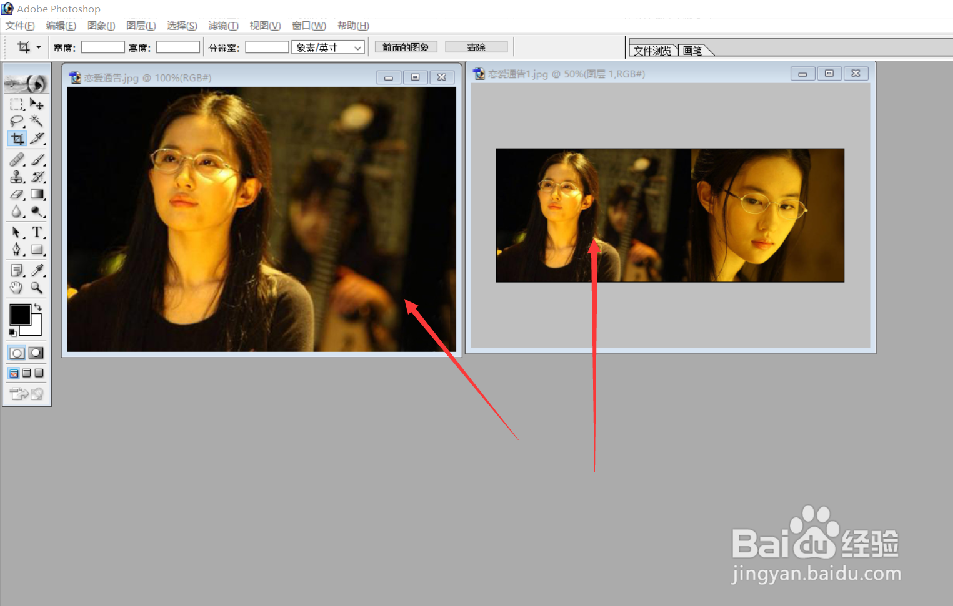Click the Adobe Online feather banner in toolbox
This screenshot has width=953, height=606.
click(x=27, y=82)
